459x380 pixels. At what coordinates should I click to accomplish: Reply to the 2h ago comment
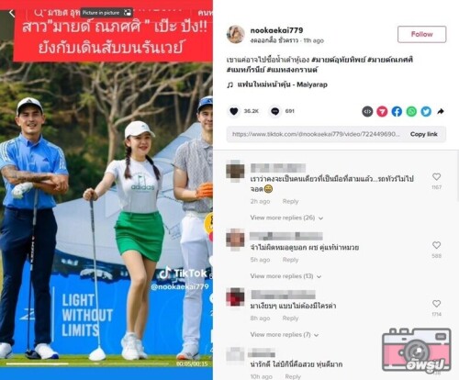[290, 201]
